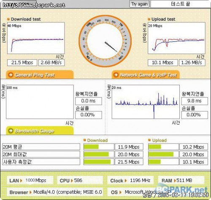Click the download progress bar for 사용자 측정값

[x=99, y=162]
